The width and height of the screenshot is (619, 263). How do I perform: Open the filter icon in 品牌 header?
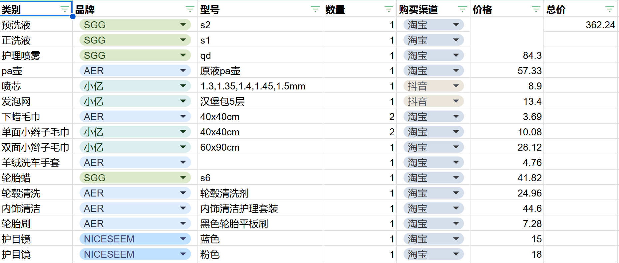[190, 9]
